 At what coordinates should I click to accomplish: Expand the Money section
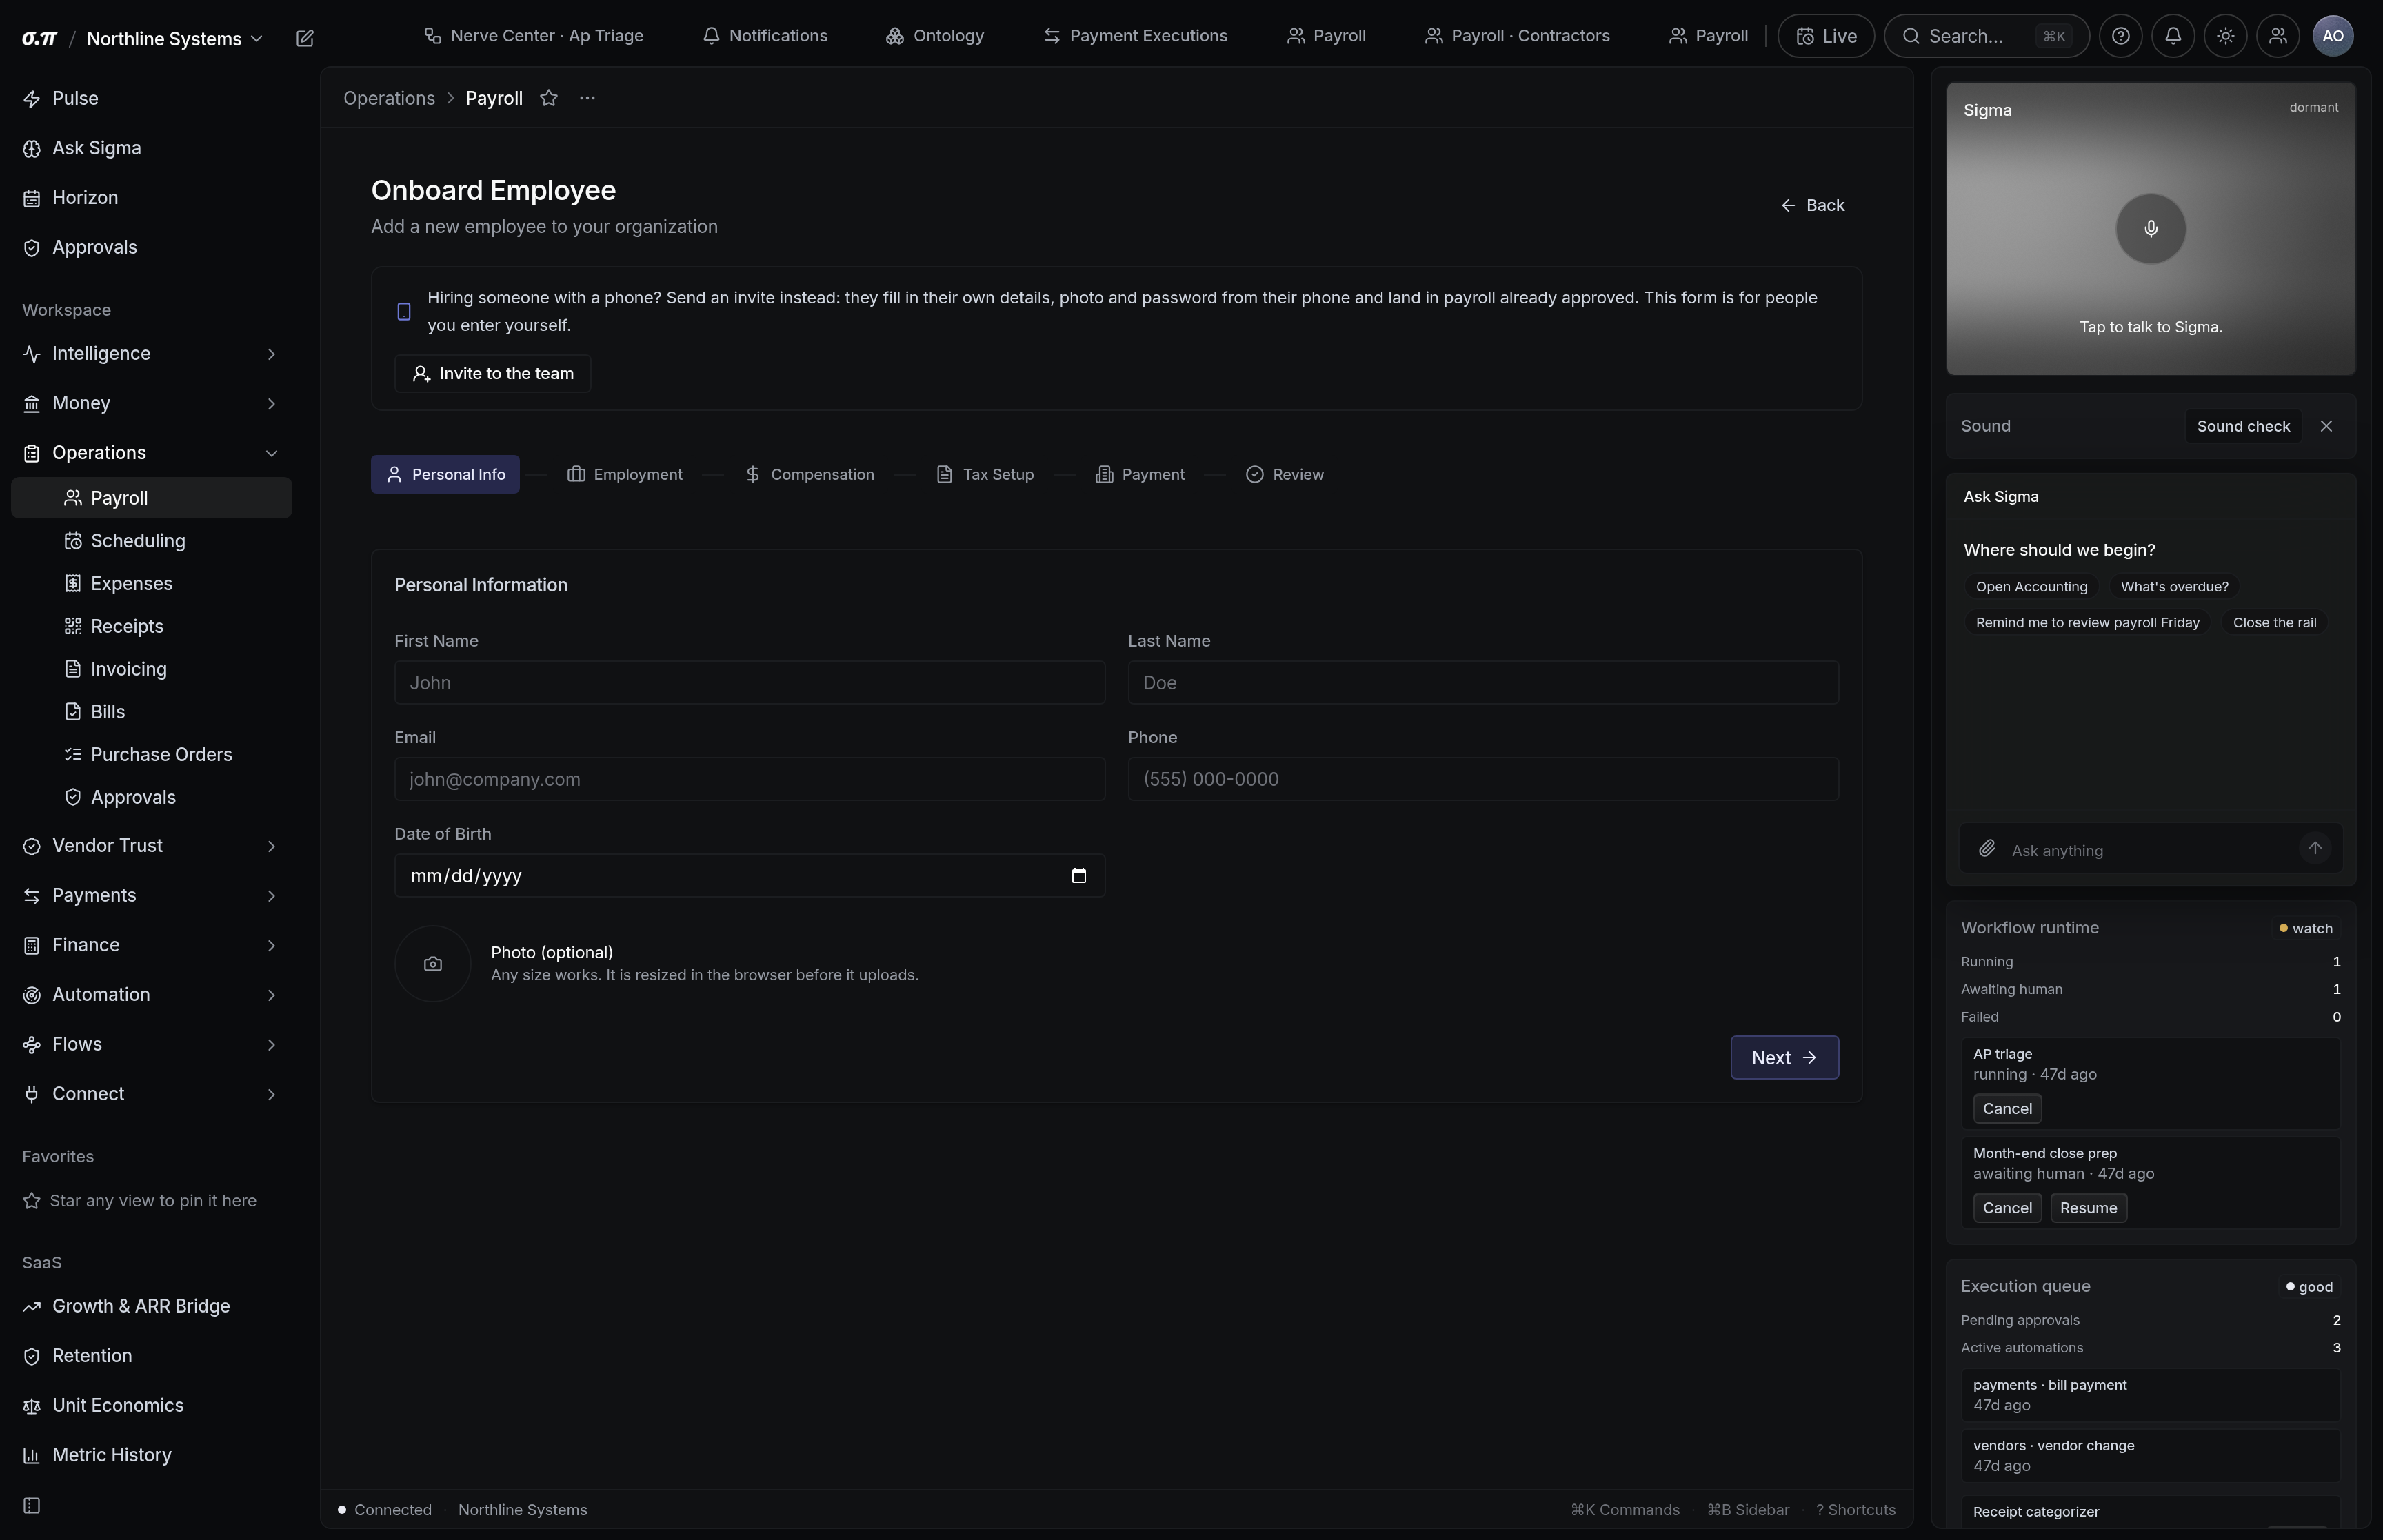(x=151, y=403)
